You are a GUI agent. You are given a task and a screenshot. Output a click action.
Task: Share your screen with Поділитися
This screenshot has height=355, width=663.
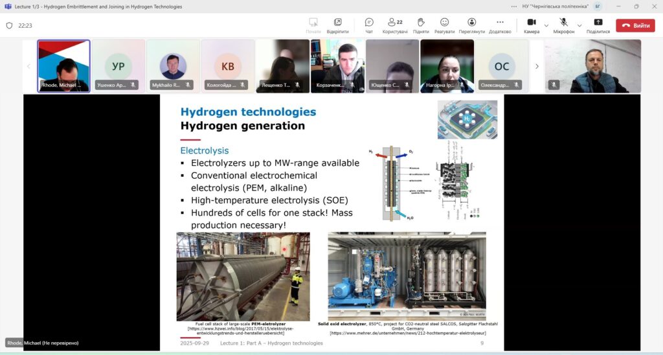pos(598,25)
